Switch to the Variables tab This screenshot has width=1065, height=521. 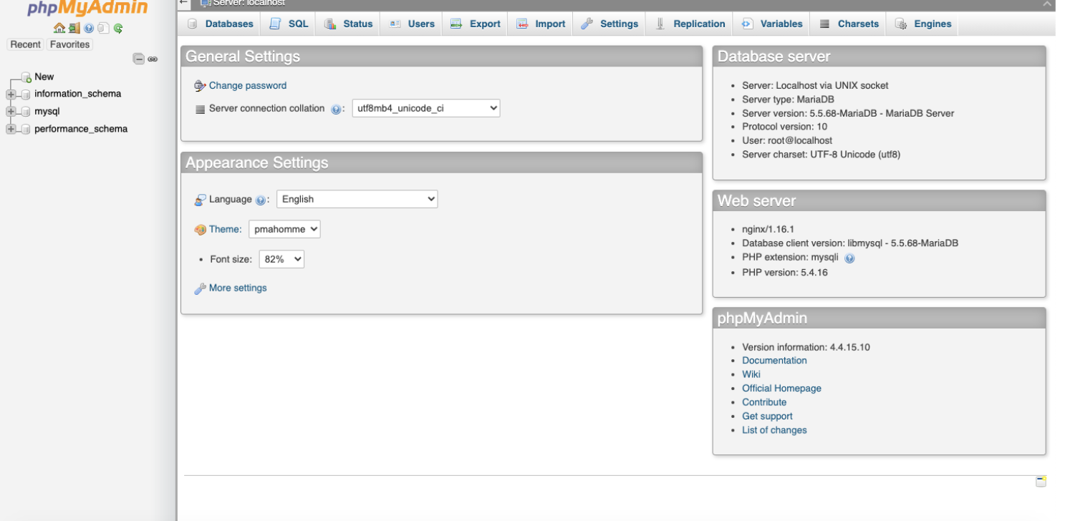pyautogui.click(x=771, y=24)
